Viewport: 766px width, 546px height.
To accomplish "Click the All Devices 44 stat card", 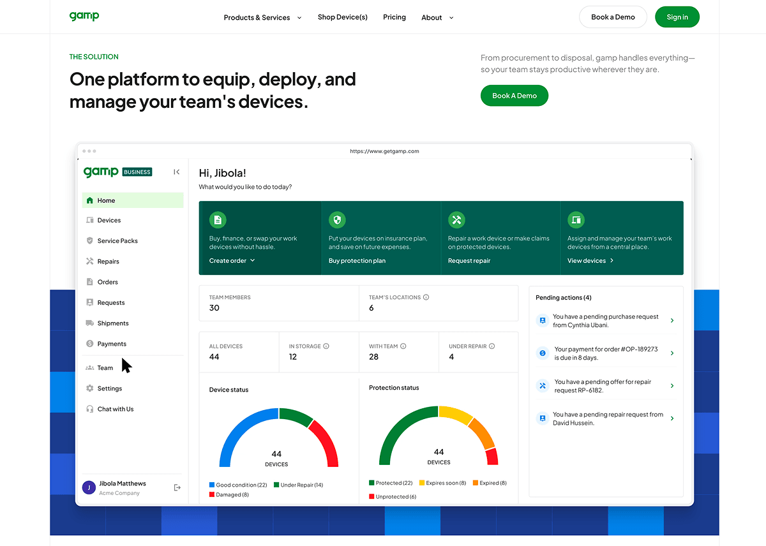I will click(239, 351).
